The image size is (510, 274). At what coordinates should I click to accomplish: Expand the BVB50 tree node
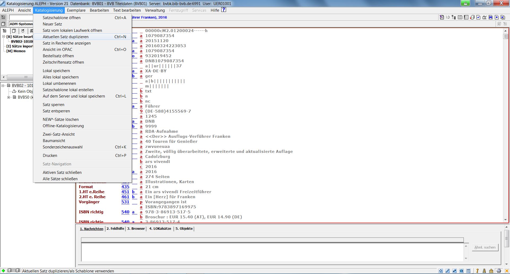(9, 97)
